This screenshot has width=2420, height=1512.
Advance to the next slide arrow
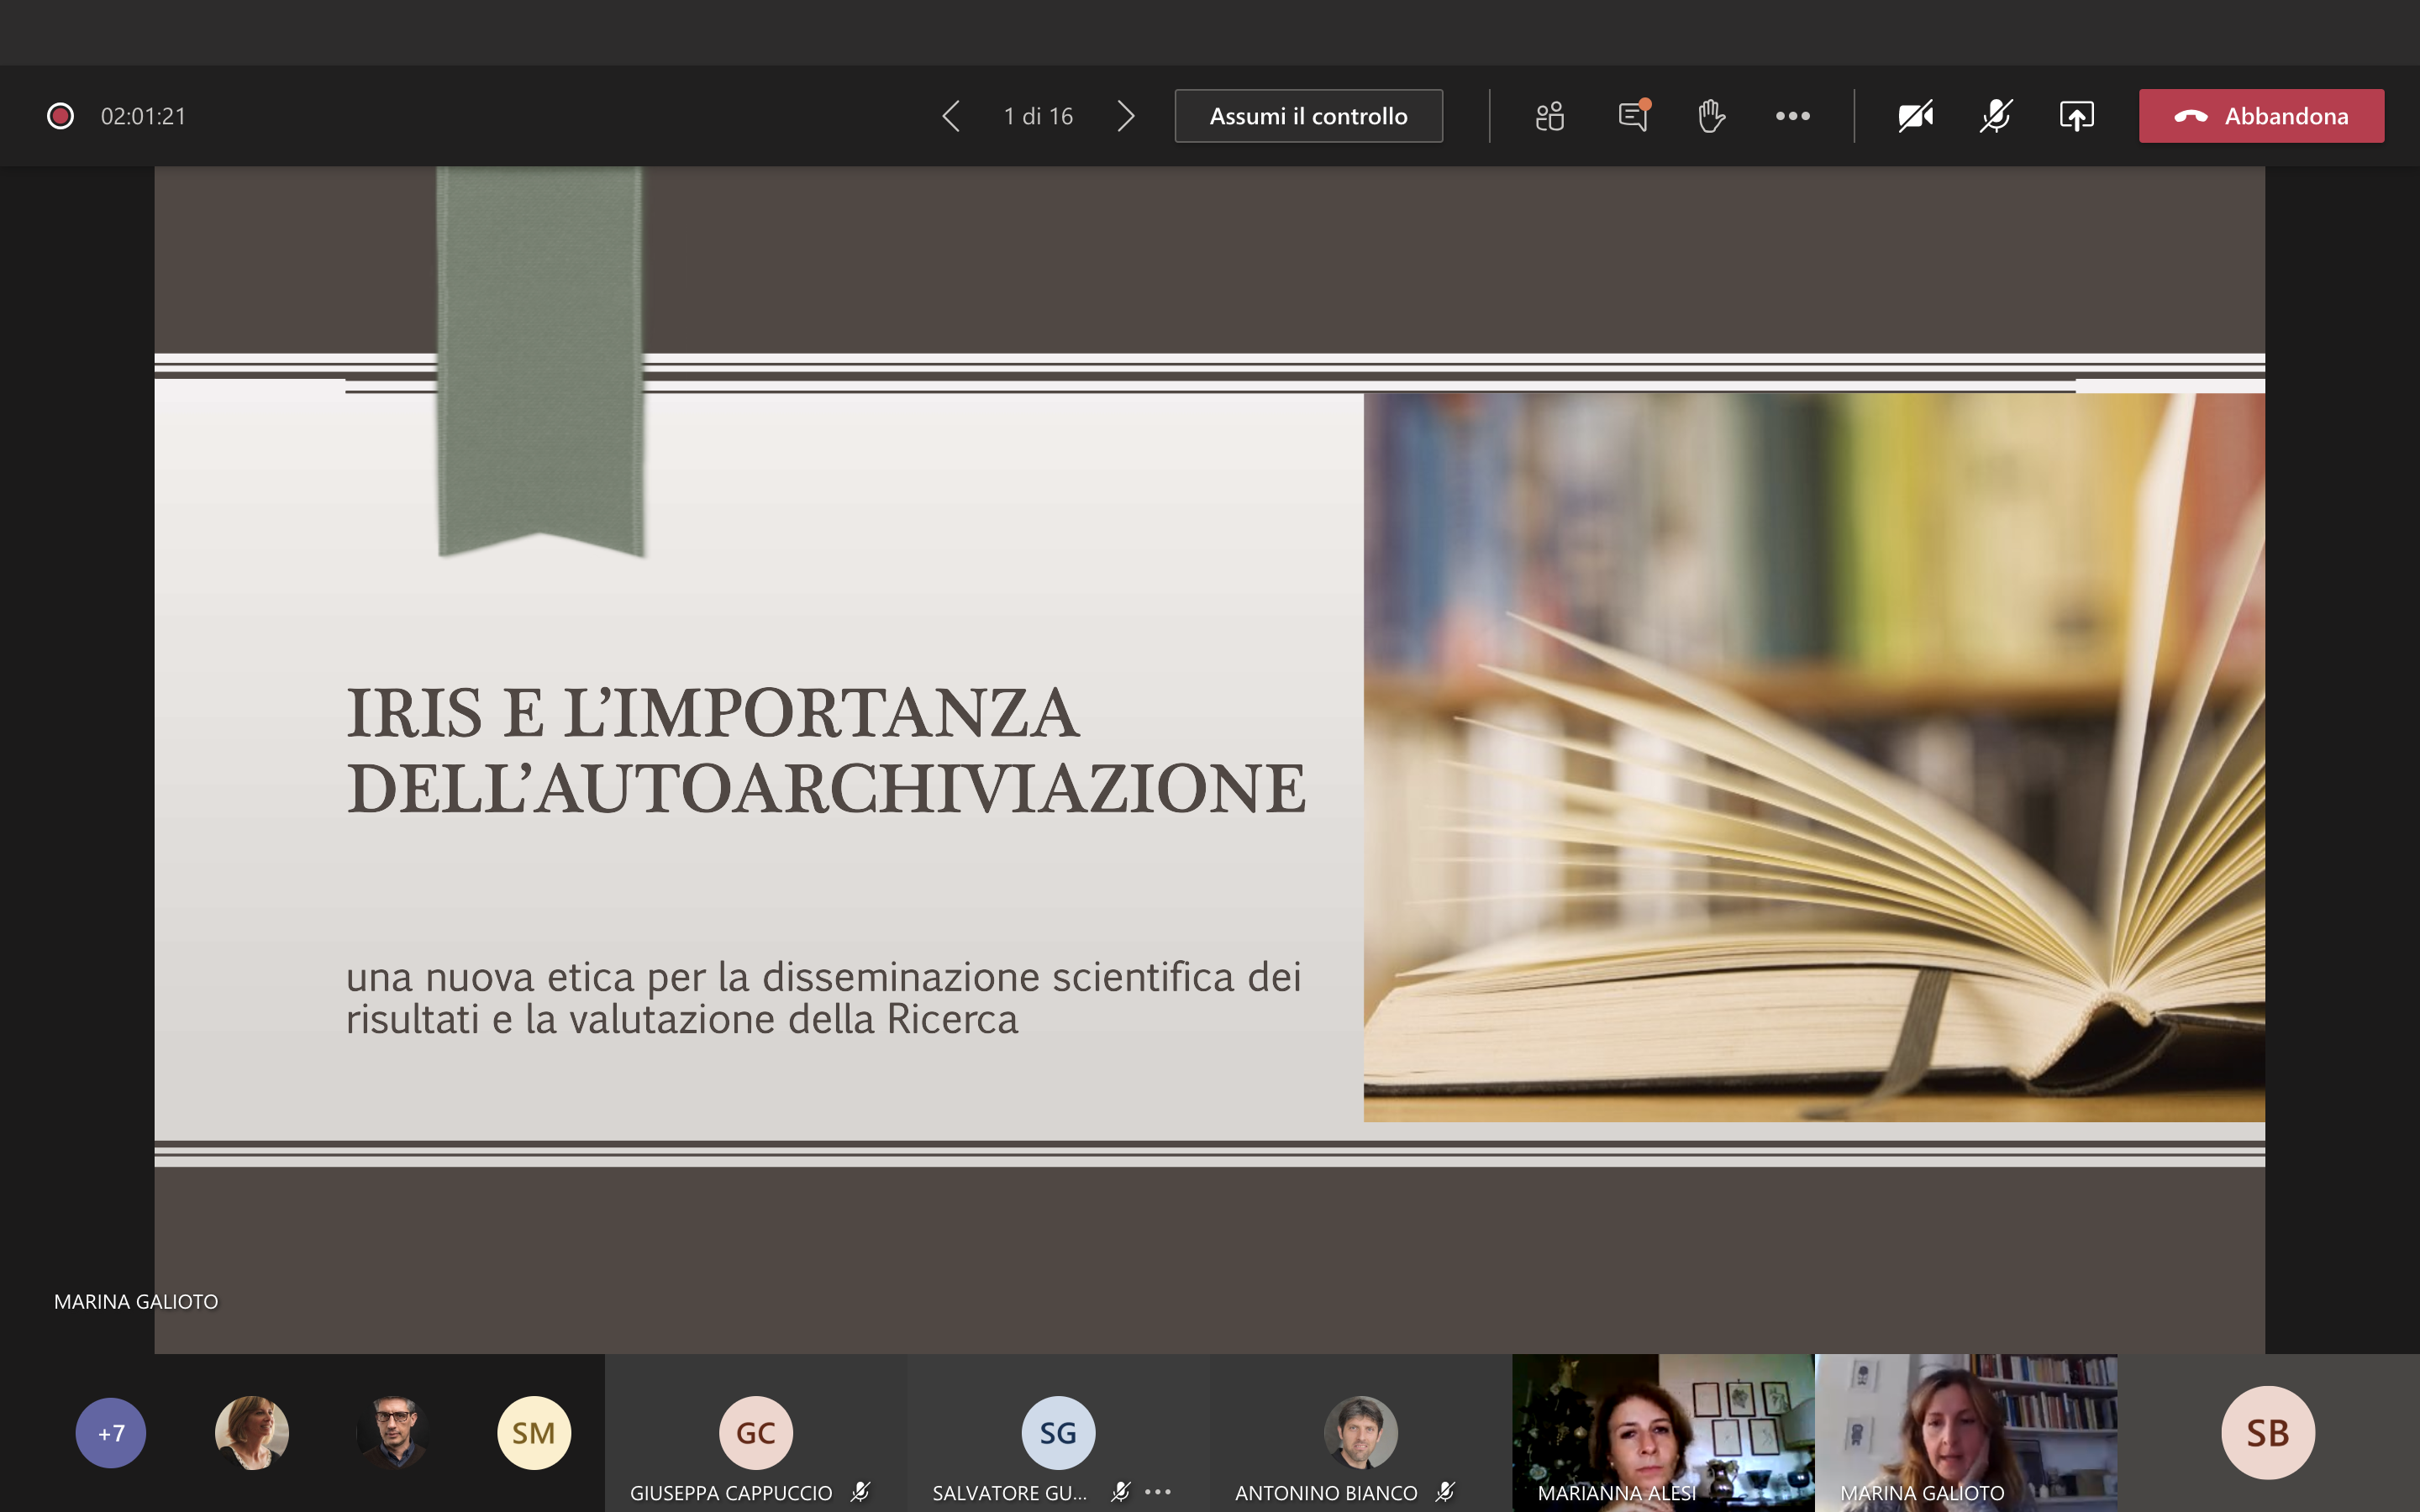coord(1126,116)
